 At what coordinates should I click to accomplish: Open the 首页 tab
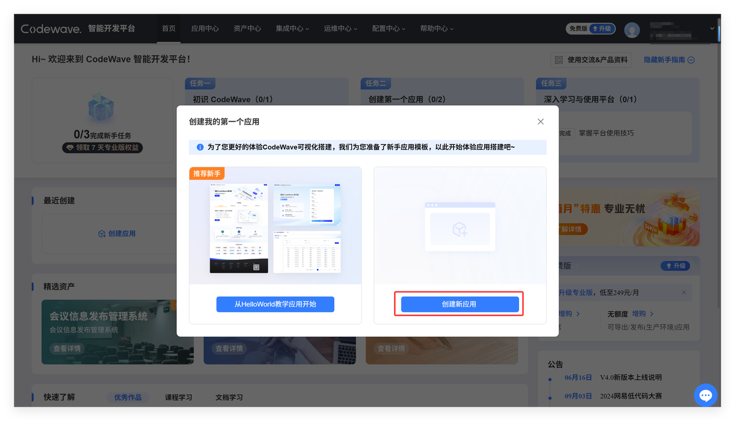pos(169,29)
